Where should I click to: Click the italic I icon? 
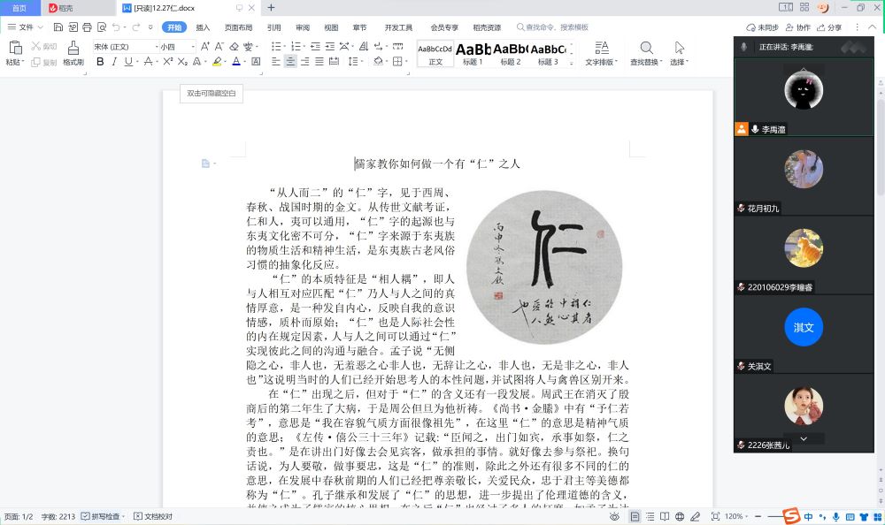point(114,62)
